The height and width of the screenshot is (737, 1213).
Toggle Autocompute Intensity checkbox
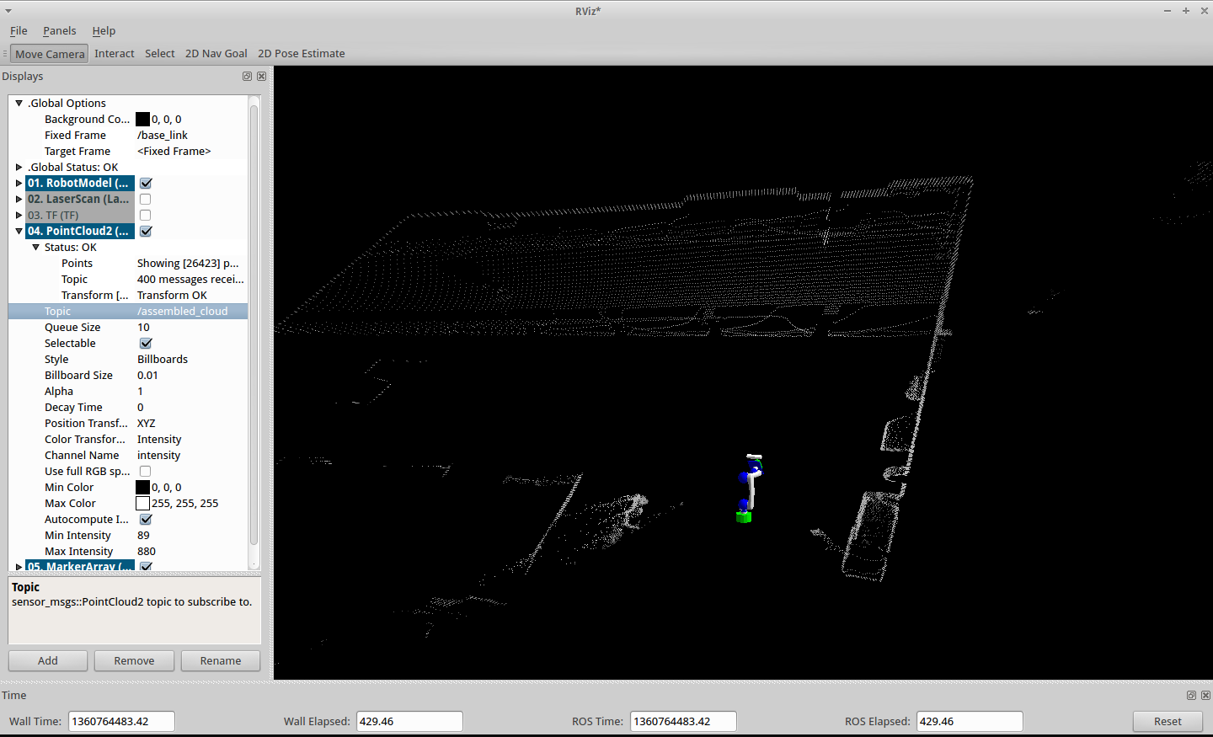(x=146, y=519)
